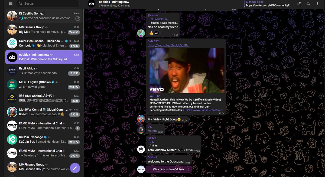
Task: Click the 'Welcome to the Oddsquad' message text
Action: pyautogui.click(x=165, y=162)
